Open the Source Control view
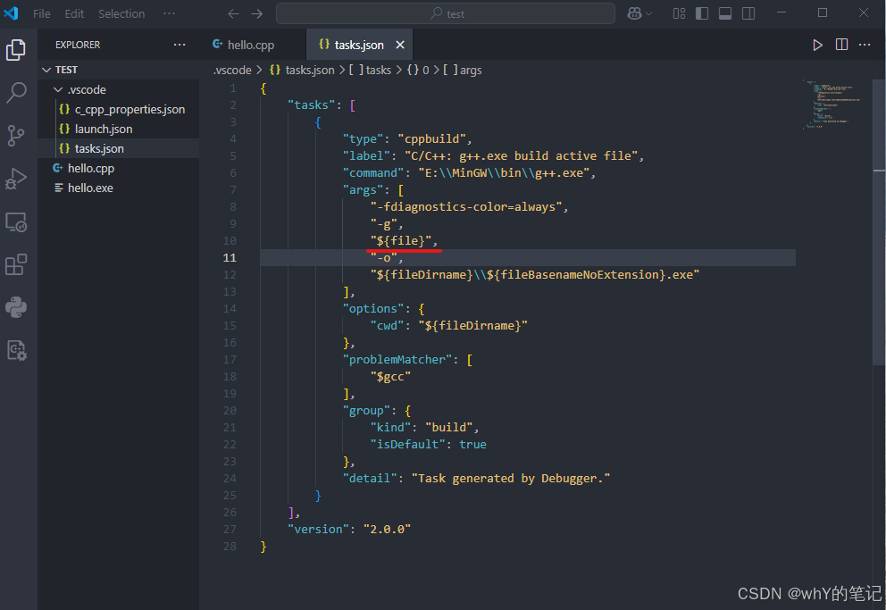Viewport: 886px width, 610px height. [x=16, y=136]
